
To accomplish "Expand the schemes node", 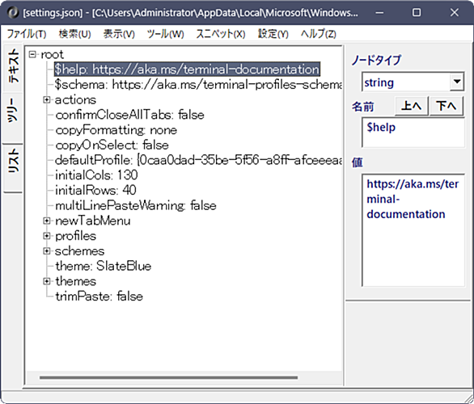I will point(46,251).
